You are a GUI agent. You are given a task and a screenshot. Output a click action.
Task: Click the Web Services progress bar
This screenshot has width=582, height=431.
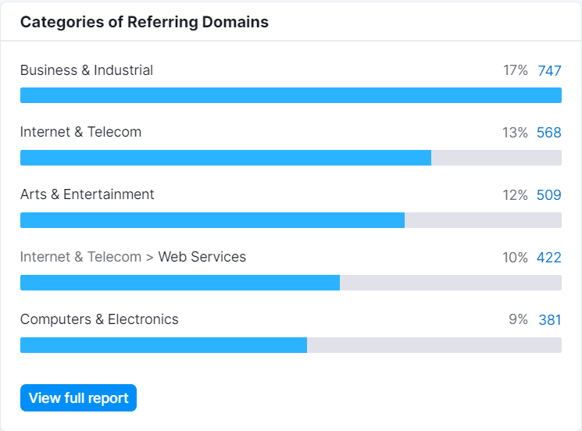pyautogui.click(x=291, y=283)
